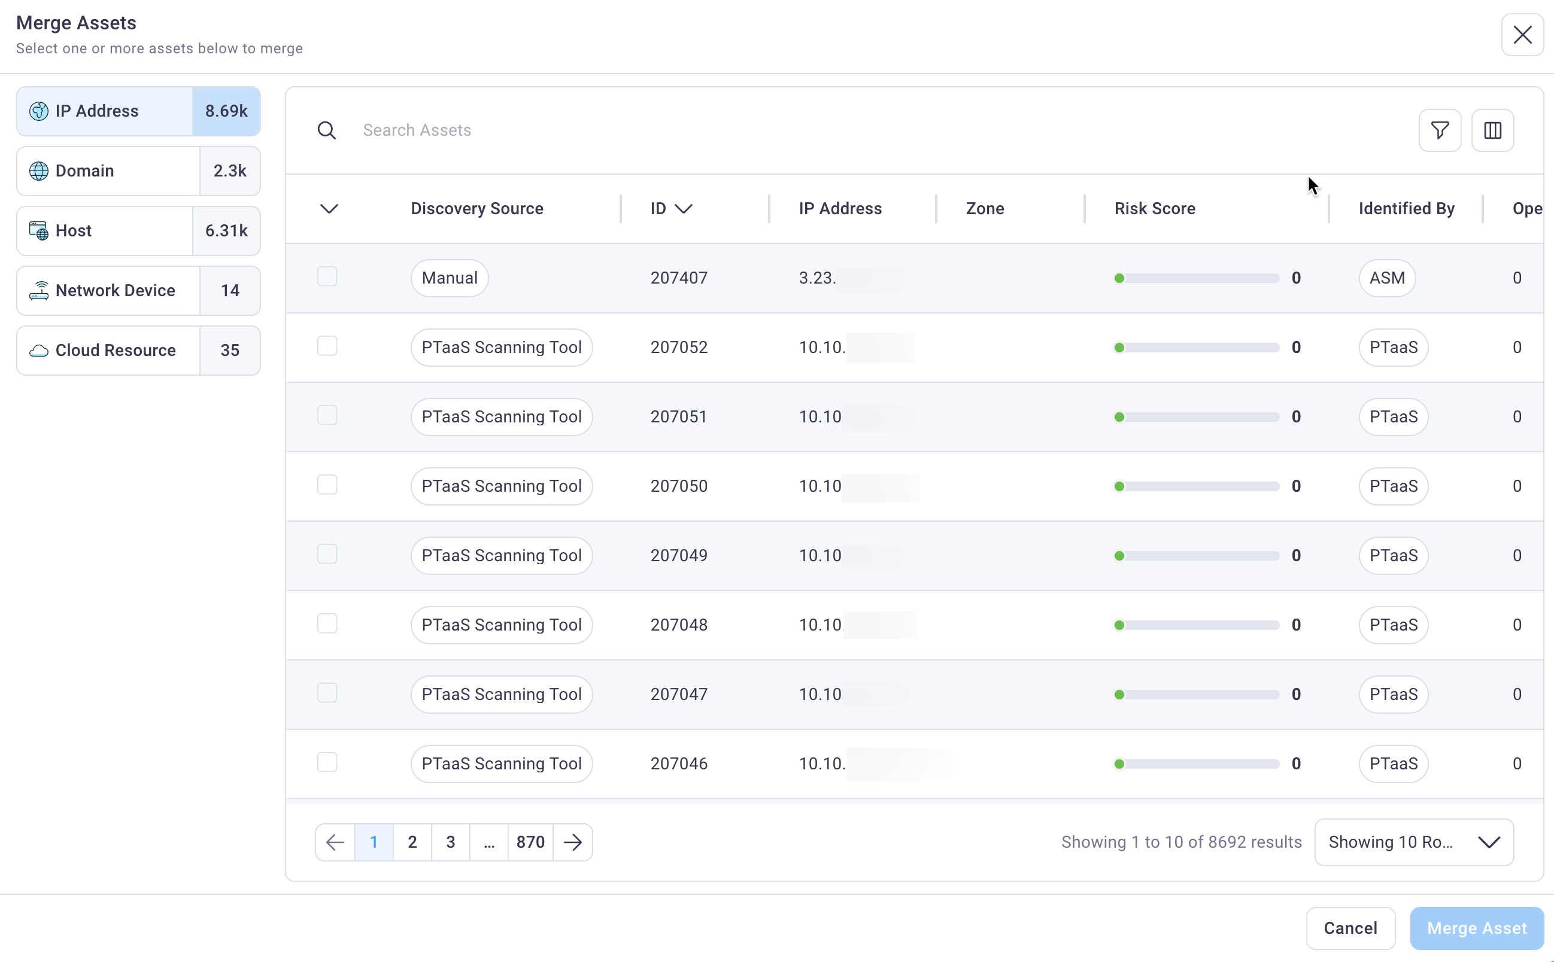Click the pagination ellipsis
The width and height of the screenshot is (1554, 962).
click(x=489, y=842)
